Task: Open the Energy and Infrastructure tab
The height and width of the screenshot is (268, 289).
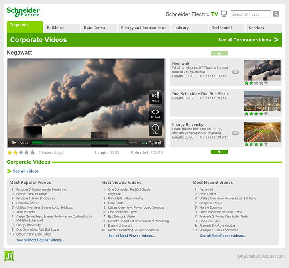Action: 144,28
